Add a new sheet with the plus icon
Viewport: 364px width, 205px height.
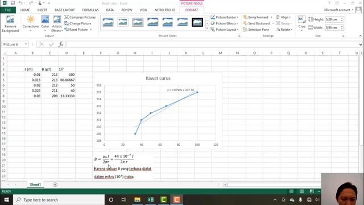55,184
